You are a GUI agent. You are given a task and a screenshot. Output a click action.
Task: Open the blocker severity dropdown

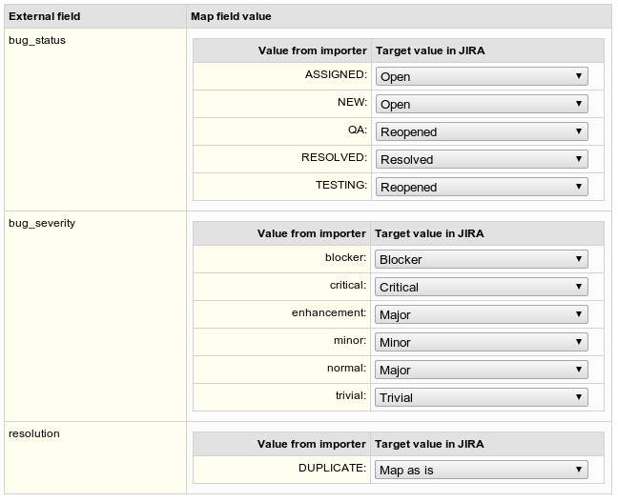tap(482, 259)
